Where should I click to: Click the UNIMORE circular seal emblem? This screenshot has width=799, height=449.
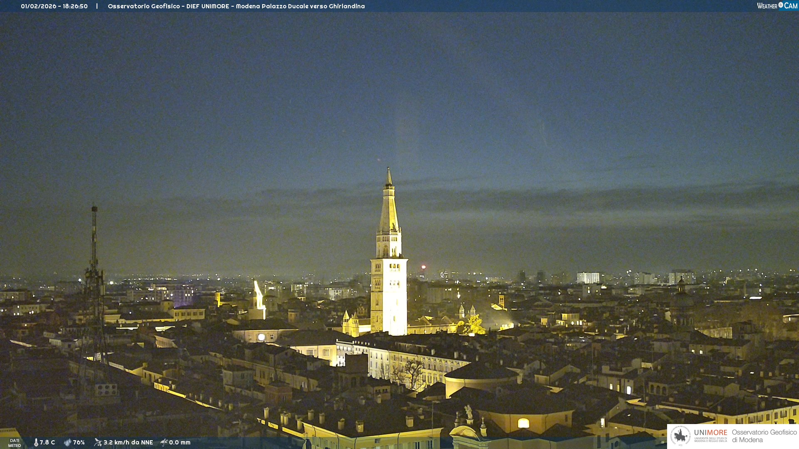pyautogui.click(x=680, y=436)
